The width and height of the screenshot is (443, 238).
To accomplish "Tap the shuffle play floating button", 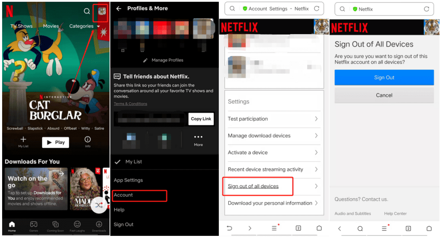I will pos(99,205).
